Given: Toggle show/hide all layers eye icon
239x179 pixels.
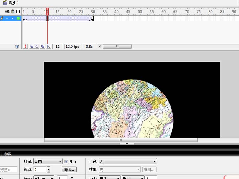Looking at the screenshot, I should click(7, 11).
